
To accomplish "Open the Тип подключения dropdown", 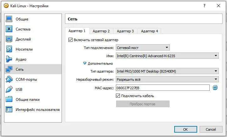I will point(143,48).
